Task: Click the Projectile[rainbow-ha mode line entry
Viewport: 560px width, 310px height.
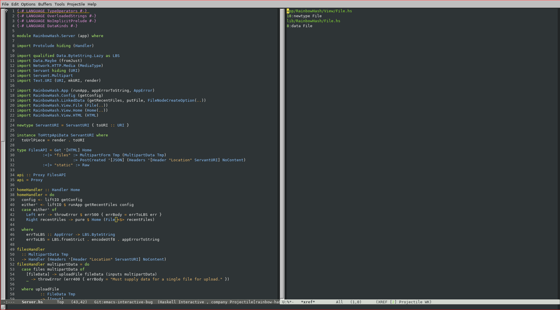Action: [254, 302]
